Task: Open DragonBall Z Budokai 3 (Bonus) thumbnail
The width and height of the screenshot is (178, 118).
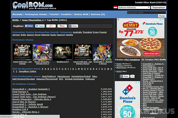Action: [x=103, y=52]
